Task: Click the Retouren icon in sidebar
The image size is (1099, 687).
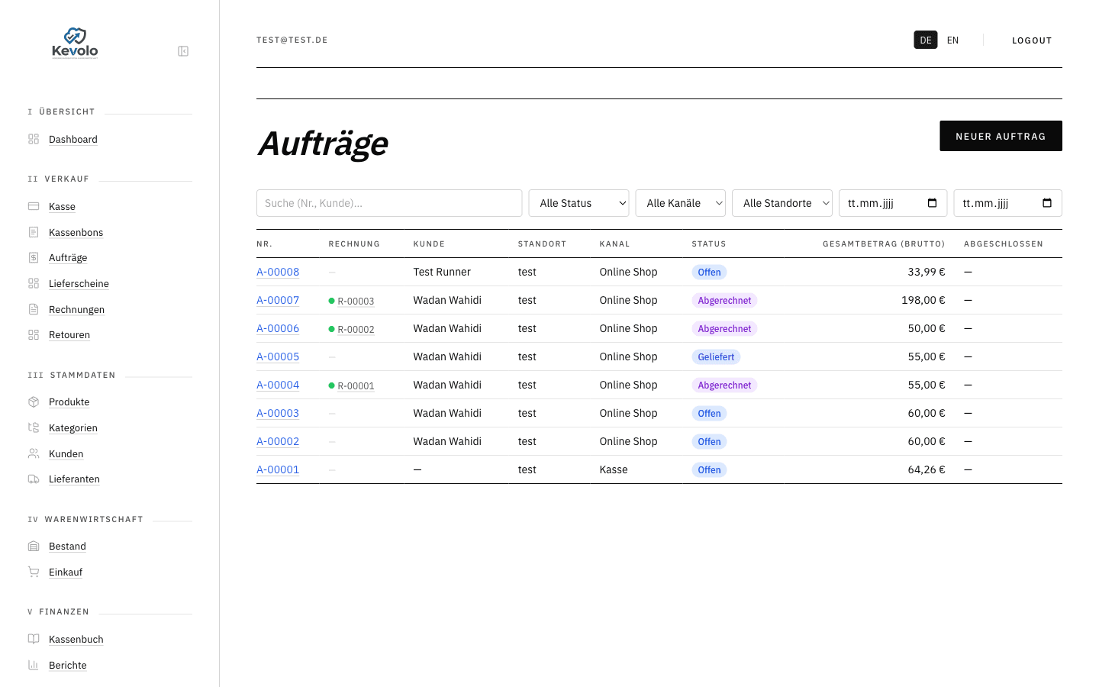Action: (34, 334)
